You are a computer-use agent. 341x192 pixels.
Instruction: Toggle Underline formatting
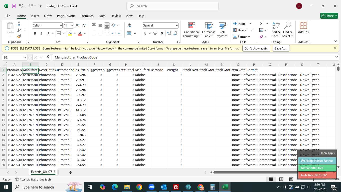click(48, 33)
